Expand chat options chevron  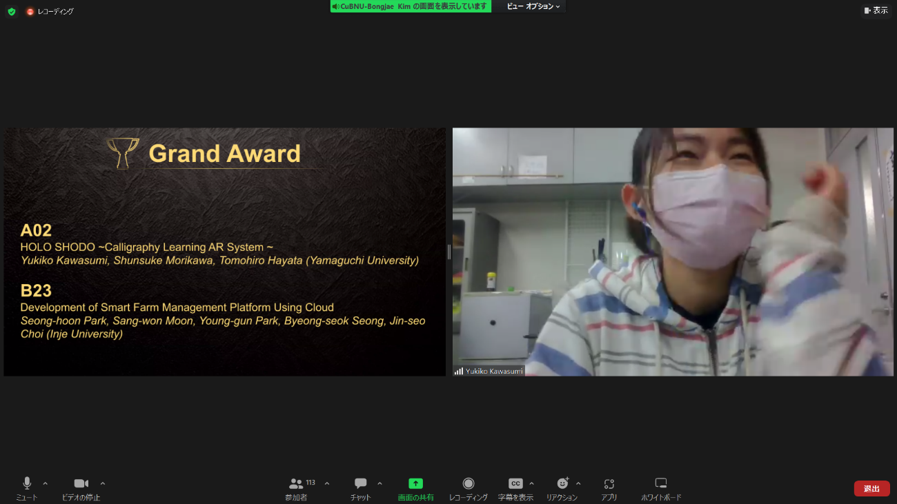[x=379, y=483]
